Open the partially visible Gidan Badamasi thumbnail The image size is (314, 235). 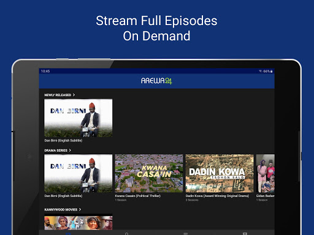pos(266,173)
